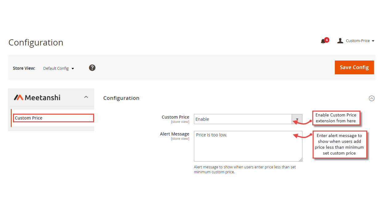The height and width of the screenshot is (212, 382).
Task: Collapse the Configuration section with circle chevron
Action: click(x=372, y=98)
